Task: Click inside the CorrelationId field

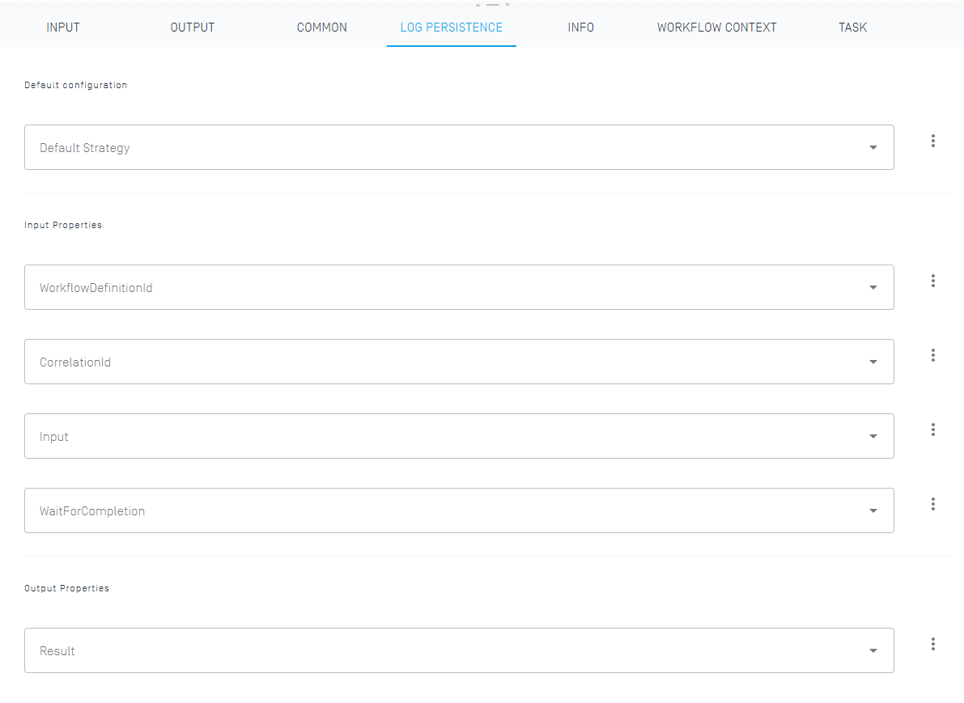Action: pos(405,362)
